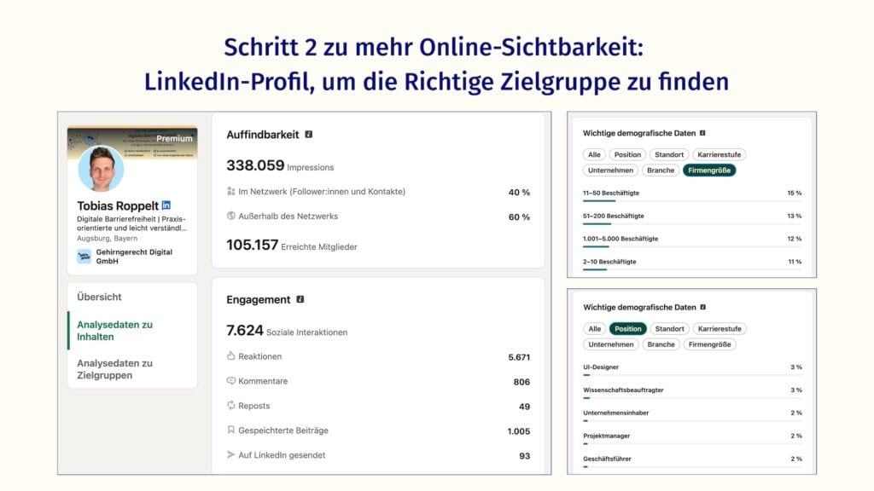Click the progress bar under 11–50 Beschäftigte
This screenshot has width=874, height=491.
tap(692, 201)
